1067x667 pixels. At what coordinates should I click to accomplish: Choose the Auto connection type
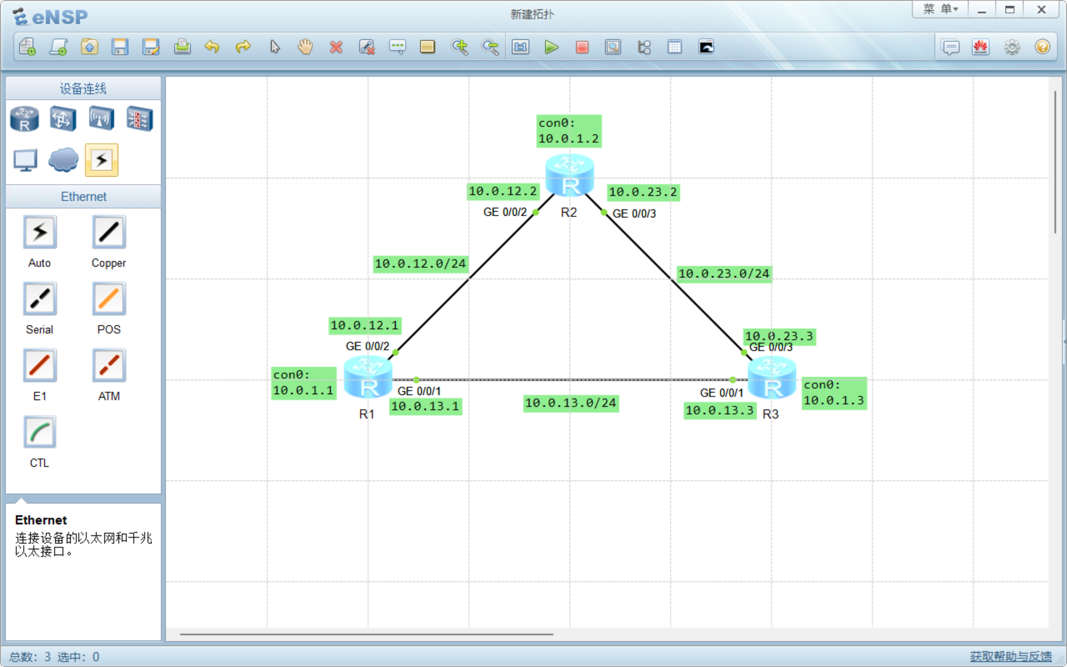pos(39,232)
